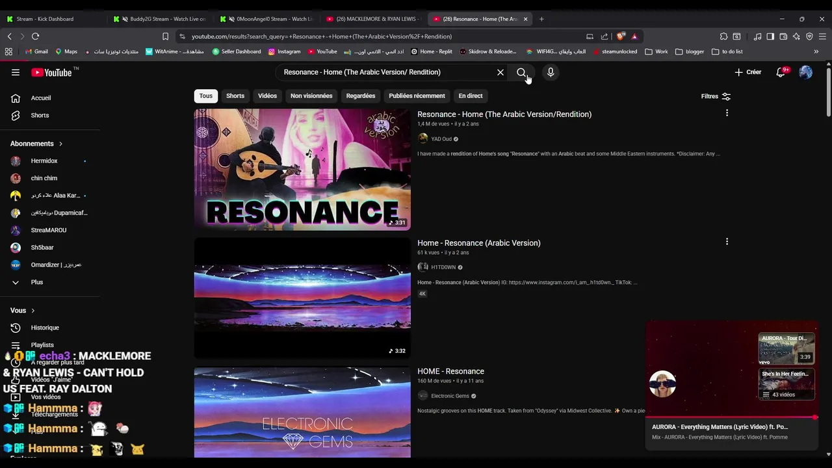
Task: Select the Vidéos filter chip
Action: [x=267, y=96]
